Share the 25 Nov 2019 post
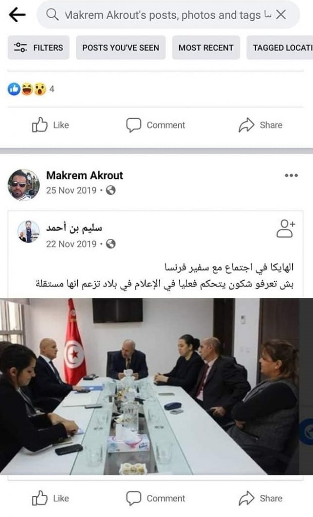 260,498
